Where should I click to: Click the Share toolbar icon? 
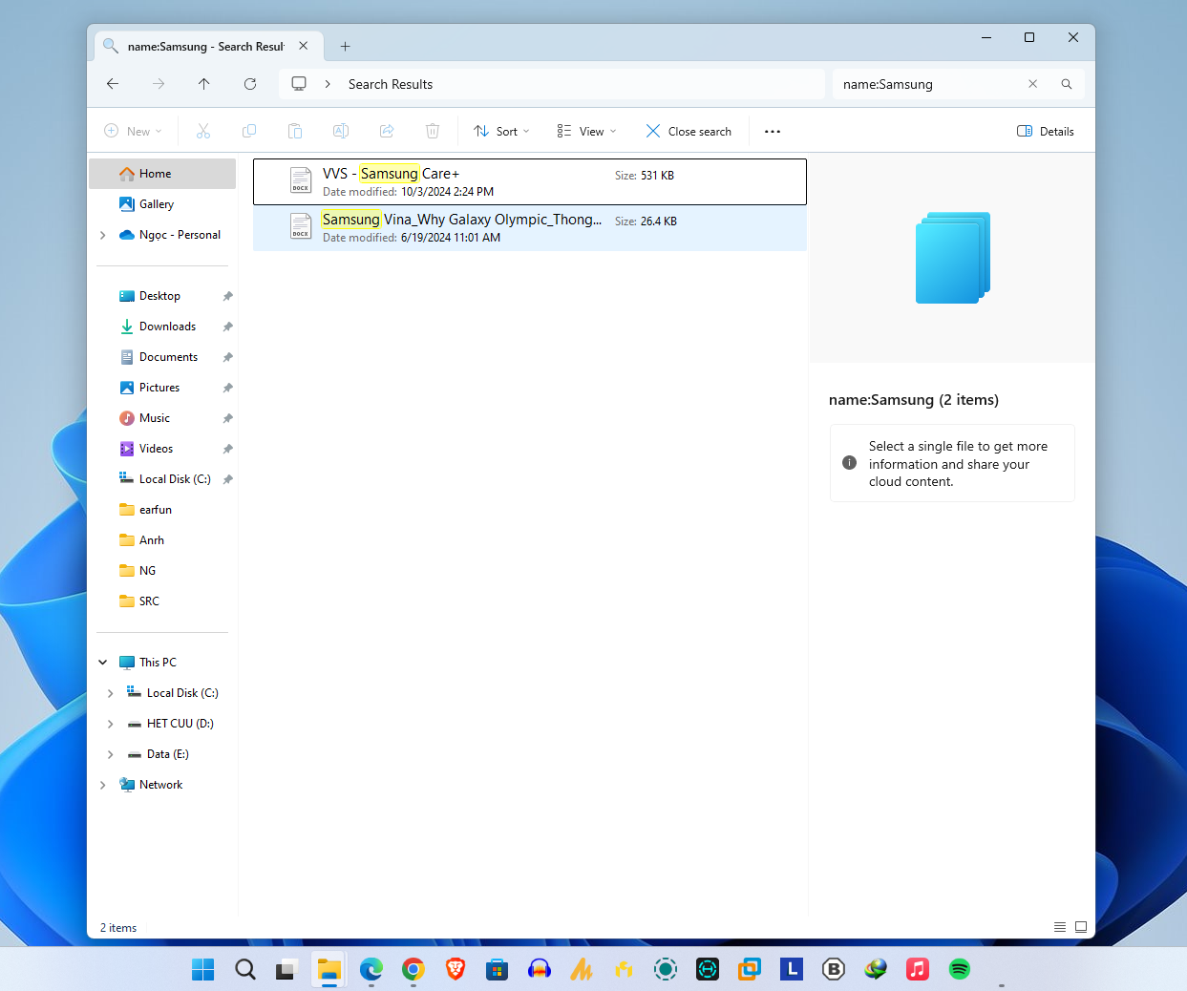click(387, 131)
